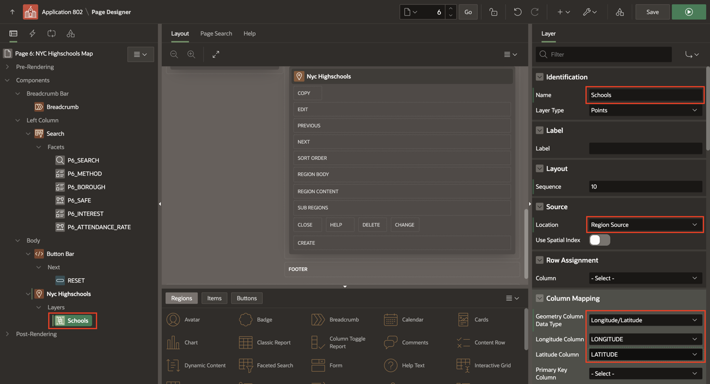Click the Page Lock icon
This screenshot has height=384, width=710.
coord(493,12)
